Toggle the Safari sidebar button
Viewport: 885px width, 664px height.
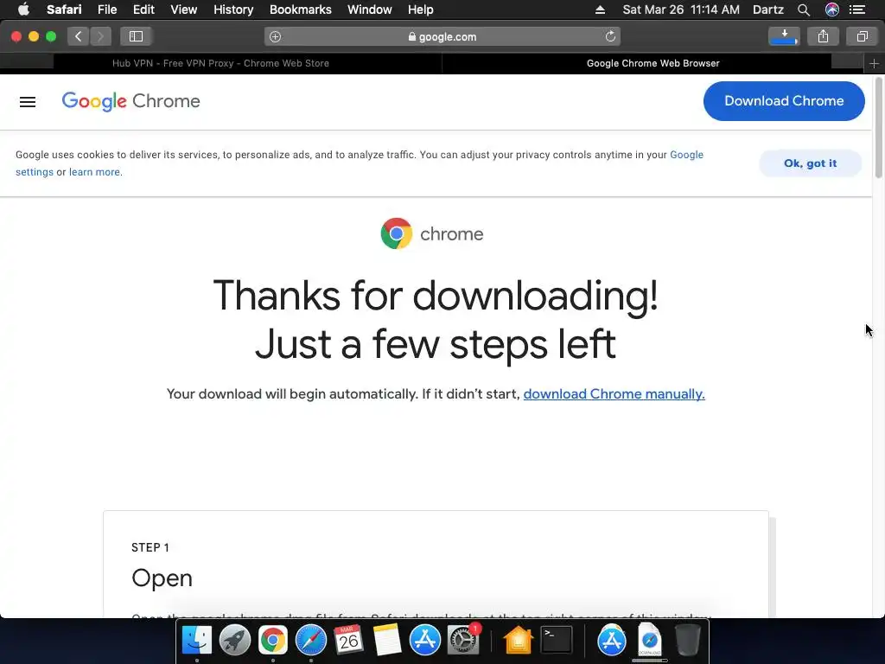coord(136,36)
